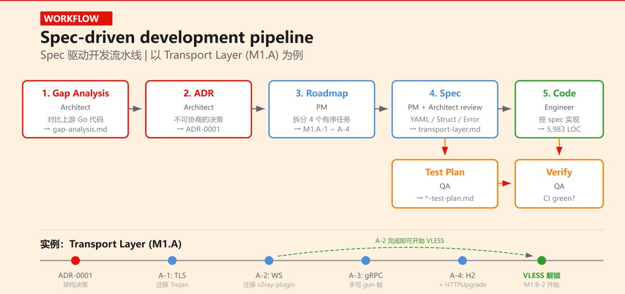Viewport: 625px width, 294px height.
Task: Click the blue A-2: WS timeline dot
Action: [269, 260]
